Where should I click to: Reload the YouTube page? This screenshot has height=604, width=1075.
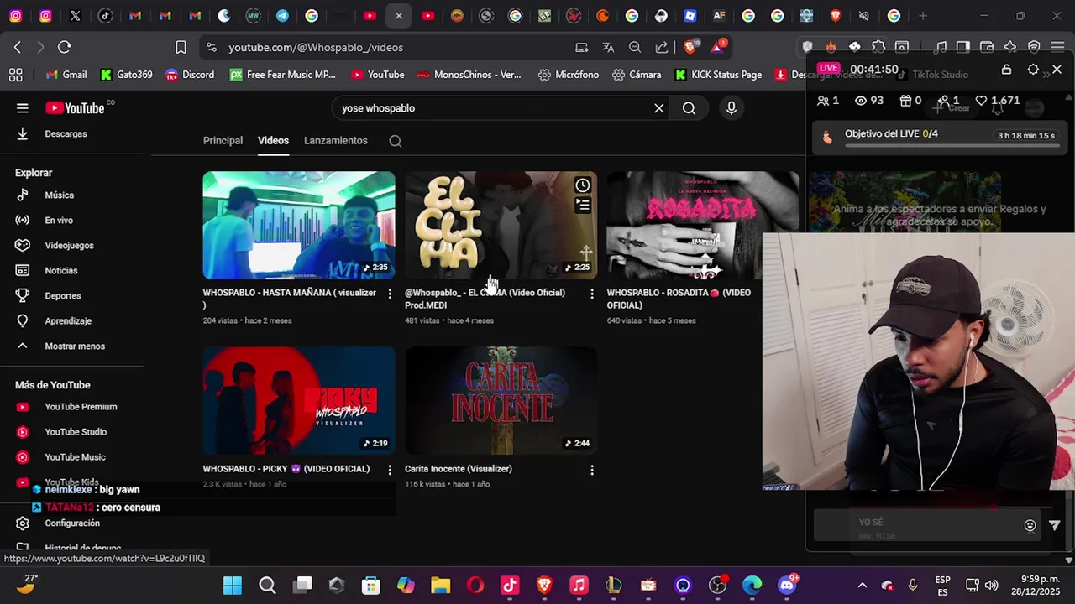[64, 47]
